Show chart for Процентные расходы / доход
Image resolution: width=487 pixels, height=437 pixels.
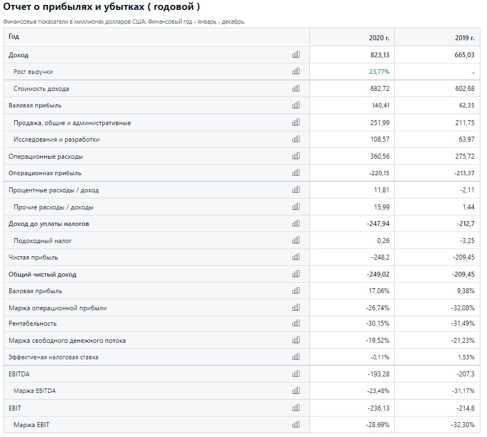[296, 190]
